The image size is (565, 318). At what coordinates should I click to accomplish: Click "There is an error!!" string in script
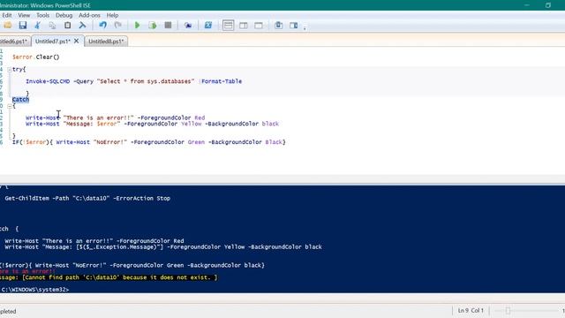(x=98, y=117)
